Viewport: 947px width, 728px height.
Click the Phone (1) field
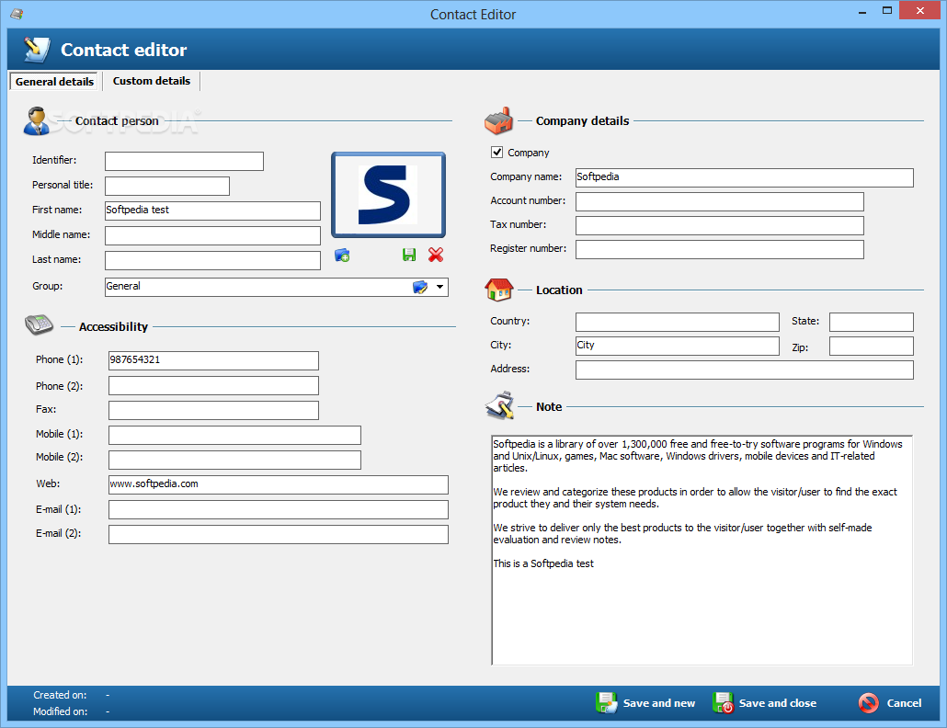tap(214, 360)
